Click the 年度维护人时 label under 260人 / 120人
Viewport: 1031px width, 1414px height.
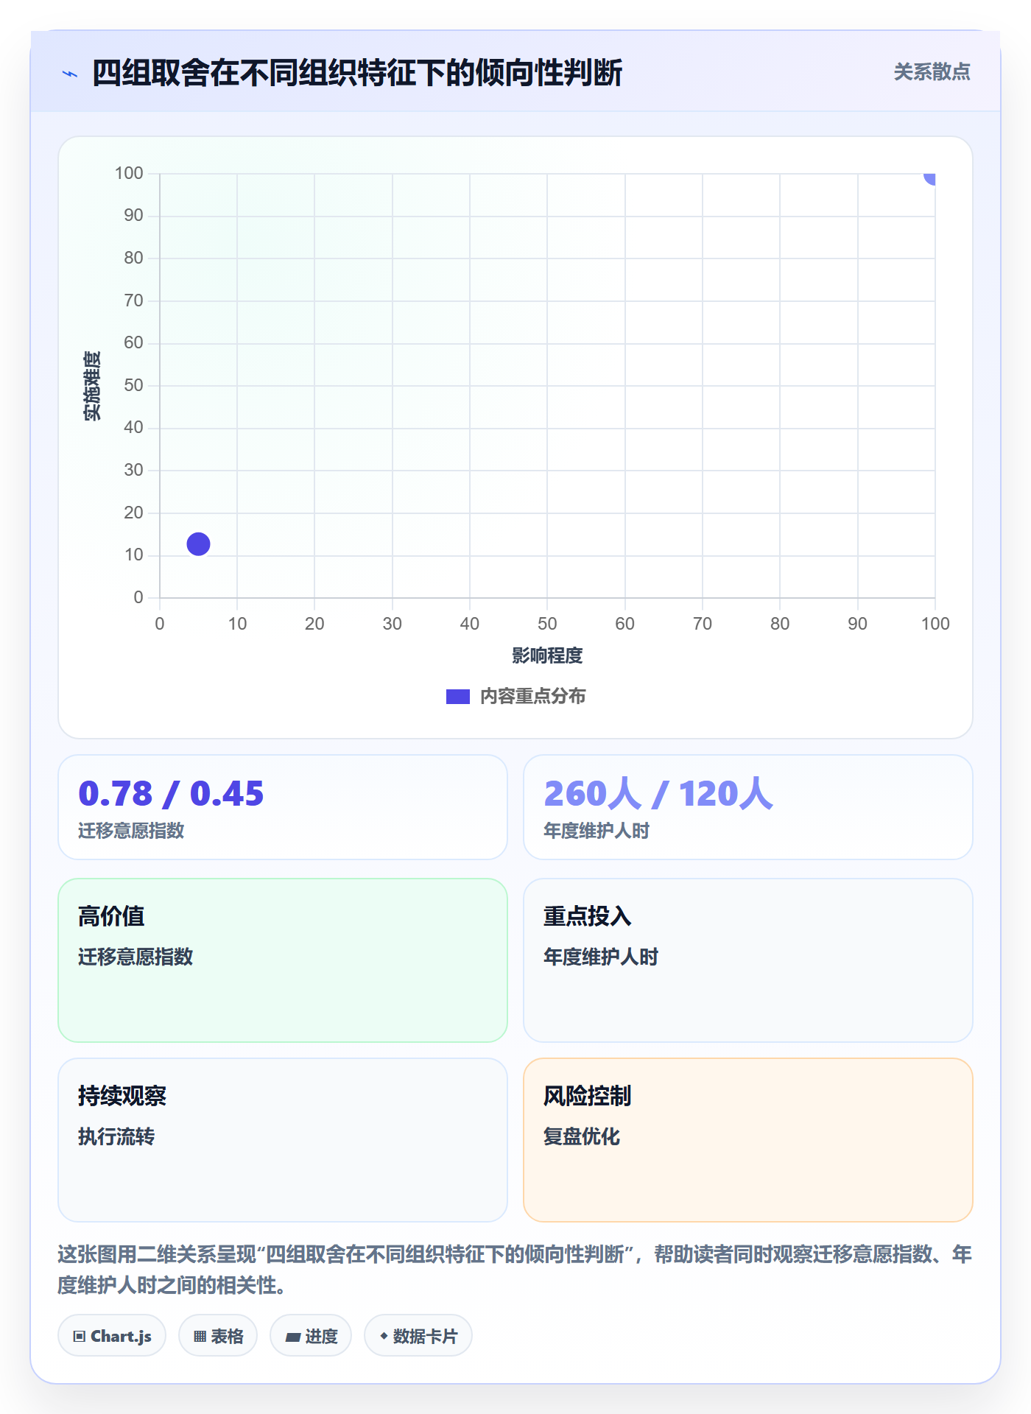(597, 831)
